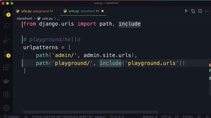The image size is (211, 118).
Task: Open the Run and Debug view
Action: pyautogui.click(x=6, y=40)
